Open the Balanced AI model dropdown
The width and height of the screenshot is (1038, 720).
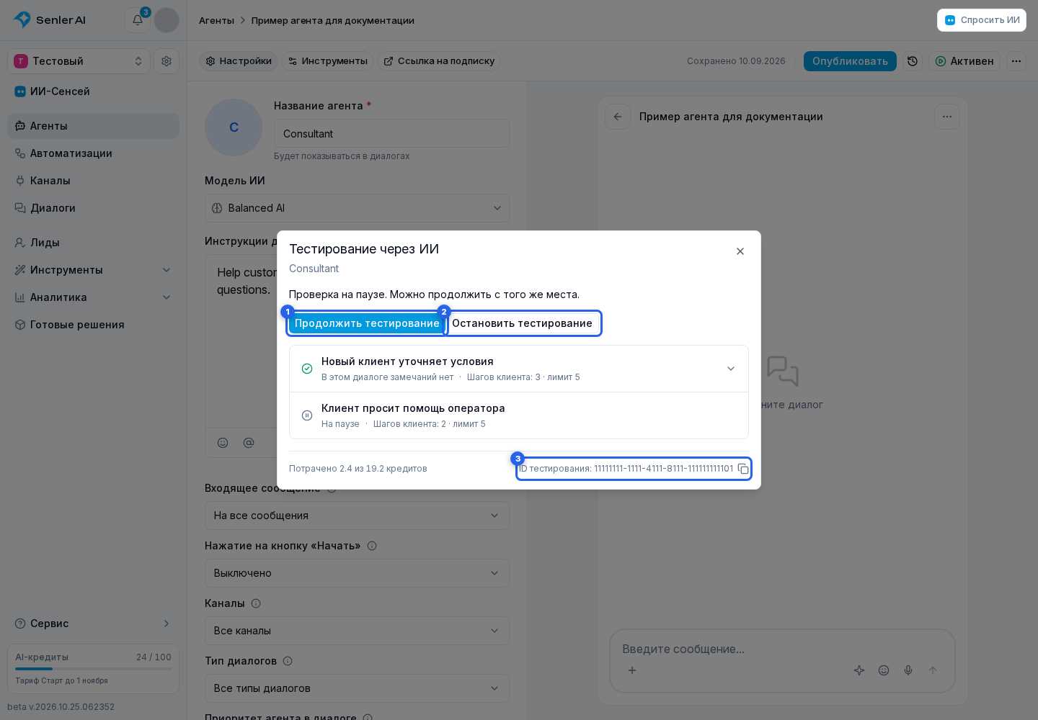(x=357, y=208)
